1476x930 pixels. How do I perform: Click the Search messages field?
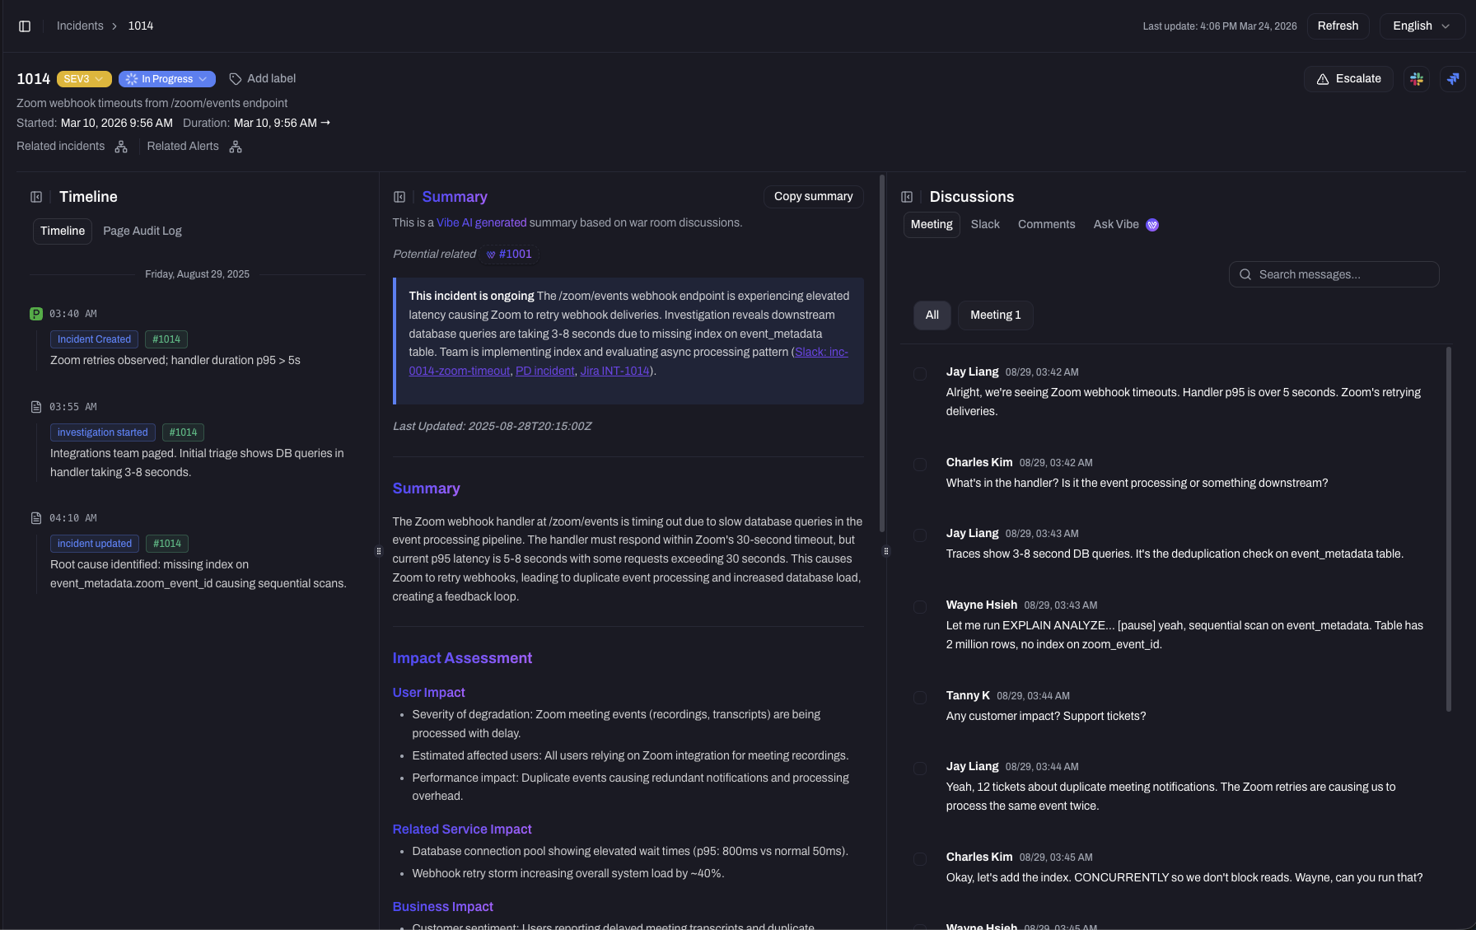1334,274
